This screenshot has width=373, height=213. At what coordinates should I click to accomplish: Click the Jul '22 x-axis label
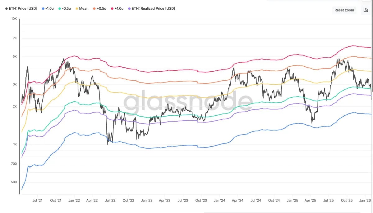pos(110,200)
